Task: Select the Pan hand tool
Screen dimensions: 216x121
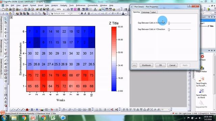Action: coord(5,67)
